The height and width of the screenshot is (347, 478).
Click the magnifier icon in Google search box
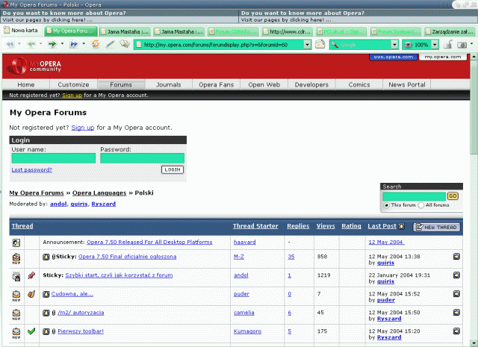coord(335,45)
